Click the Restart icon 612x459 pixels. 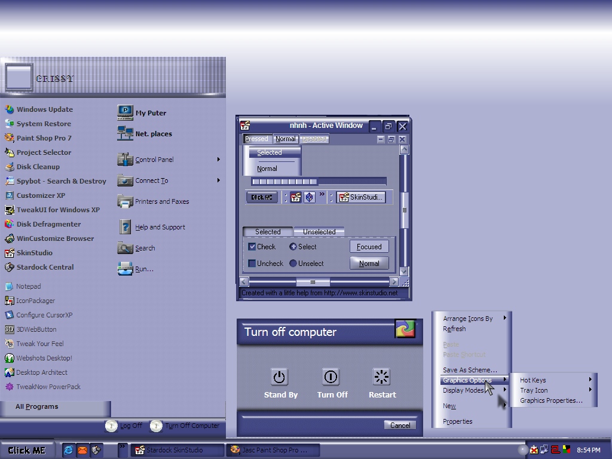click(381, 377)
